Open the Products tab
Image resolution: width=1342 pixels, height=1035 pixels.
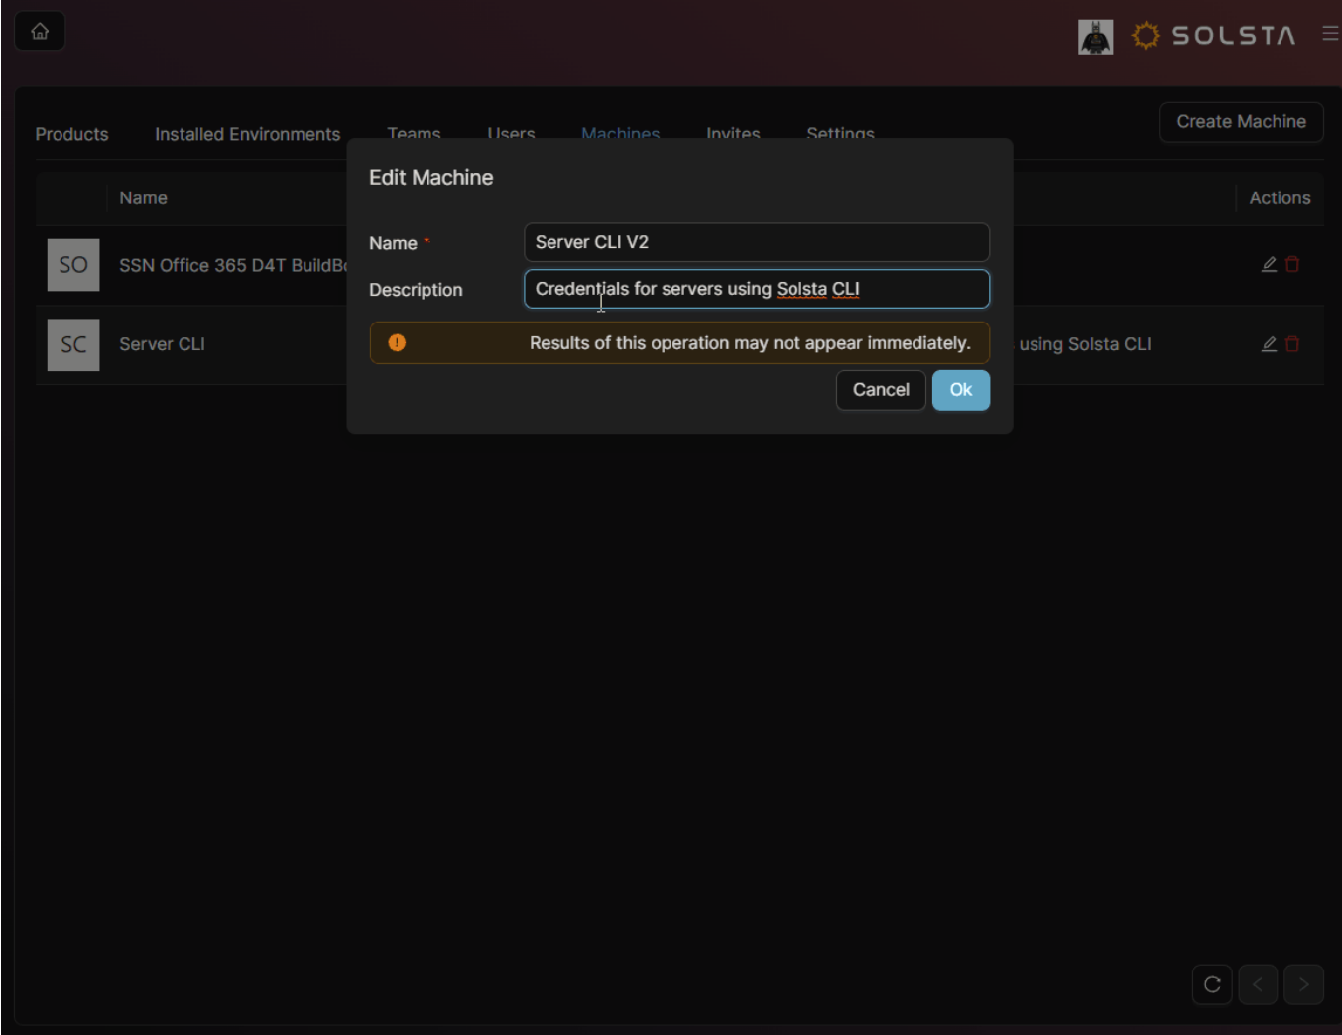[x=71, y=134]
